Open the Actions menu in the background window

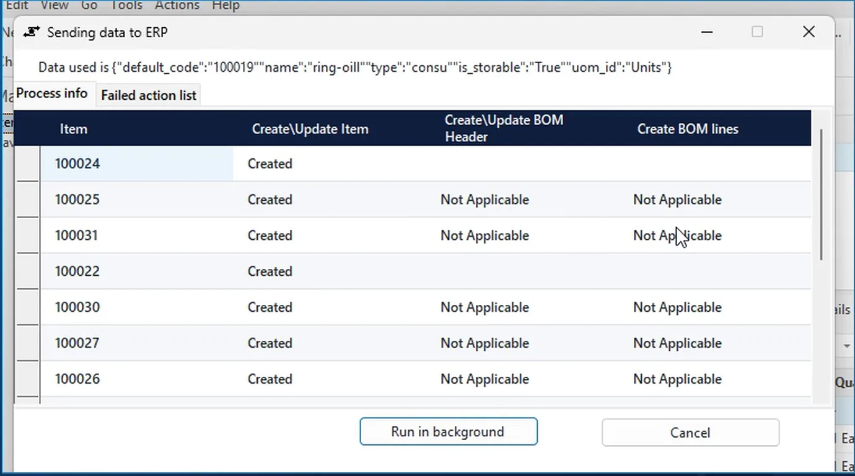(177, 5)
